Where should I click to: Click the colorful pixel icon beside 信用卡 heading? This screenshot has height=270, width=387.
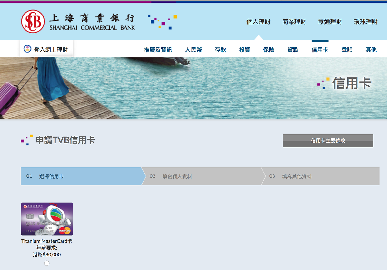pyautogui.click(x=322, y=83)
